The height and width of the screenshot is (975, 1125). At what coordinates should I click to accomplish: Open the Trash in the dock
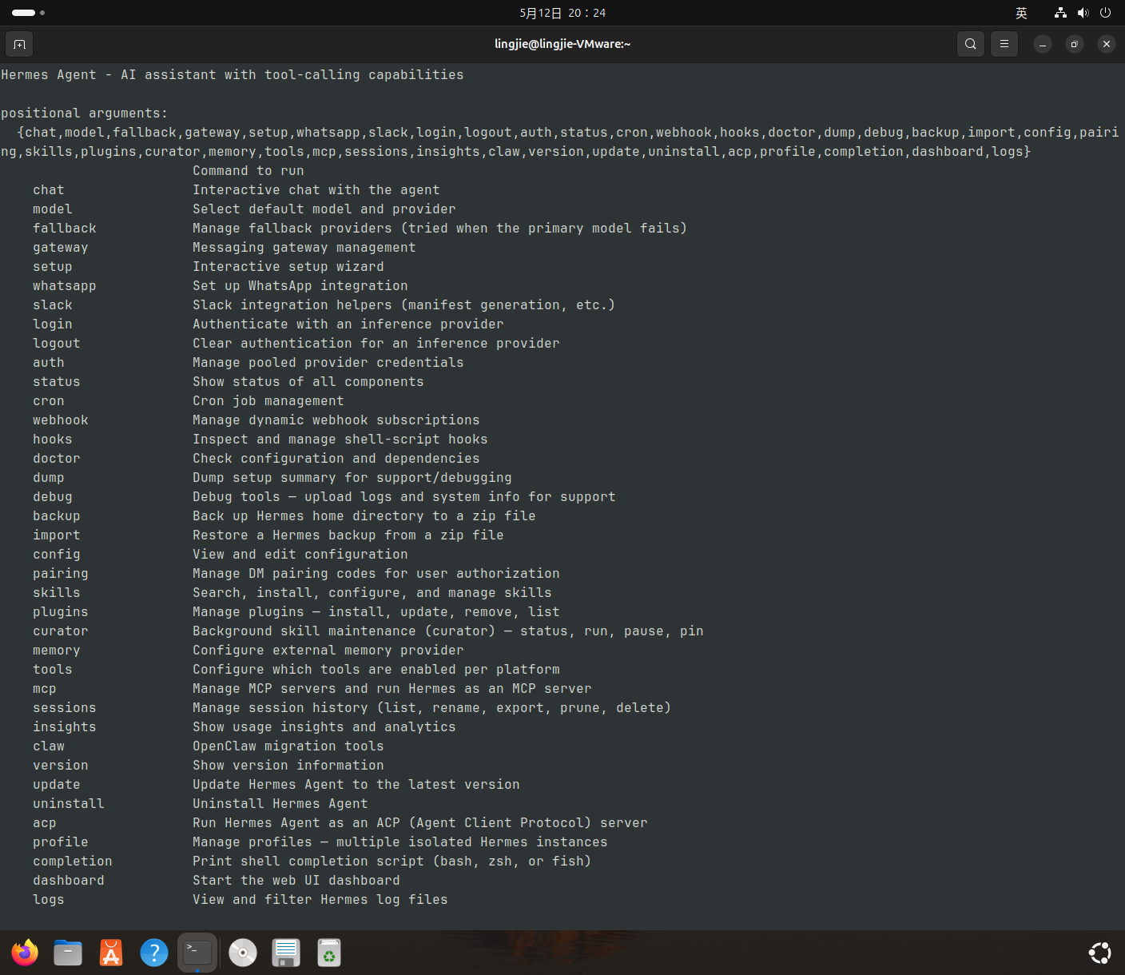click(329, 953)
